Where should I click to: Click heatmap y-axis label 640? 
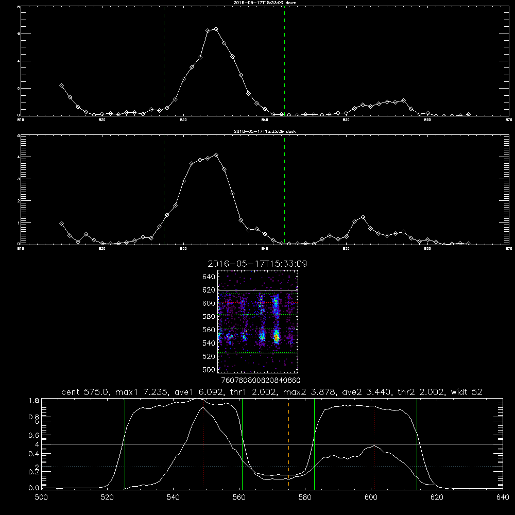[x=209, y=277]
